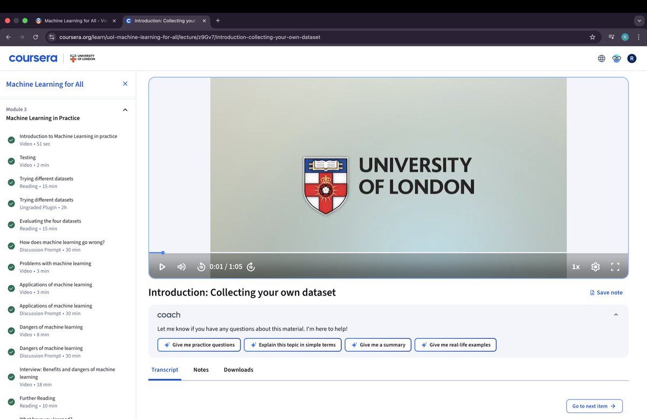Viewport: 647px width, 419px height.
Task: Play the lecture video
Action: (x=162, y=267)
